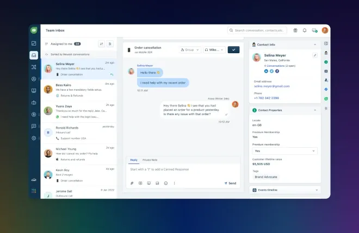Screen dimensions: 359x233
Task: Collapse the Contact Info panel
Action: [x=314, y=44]
